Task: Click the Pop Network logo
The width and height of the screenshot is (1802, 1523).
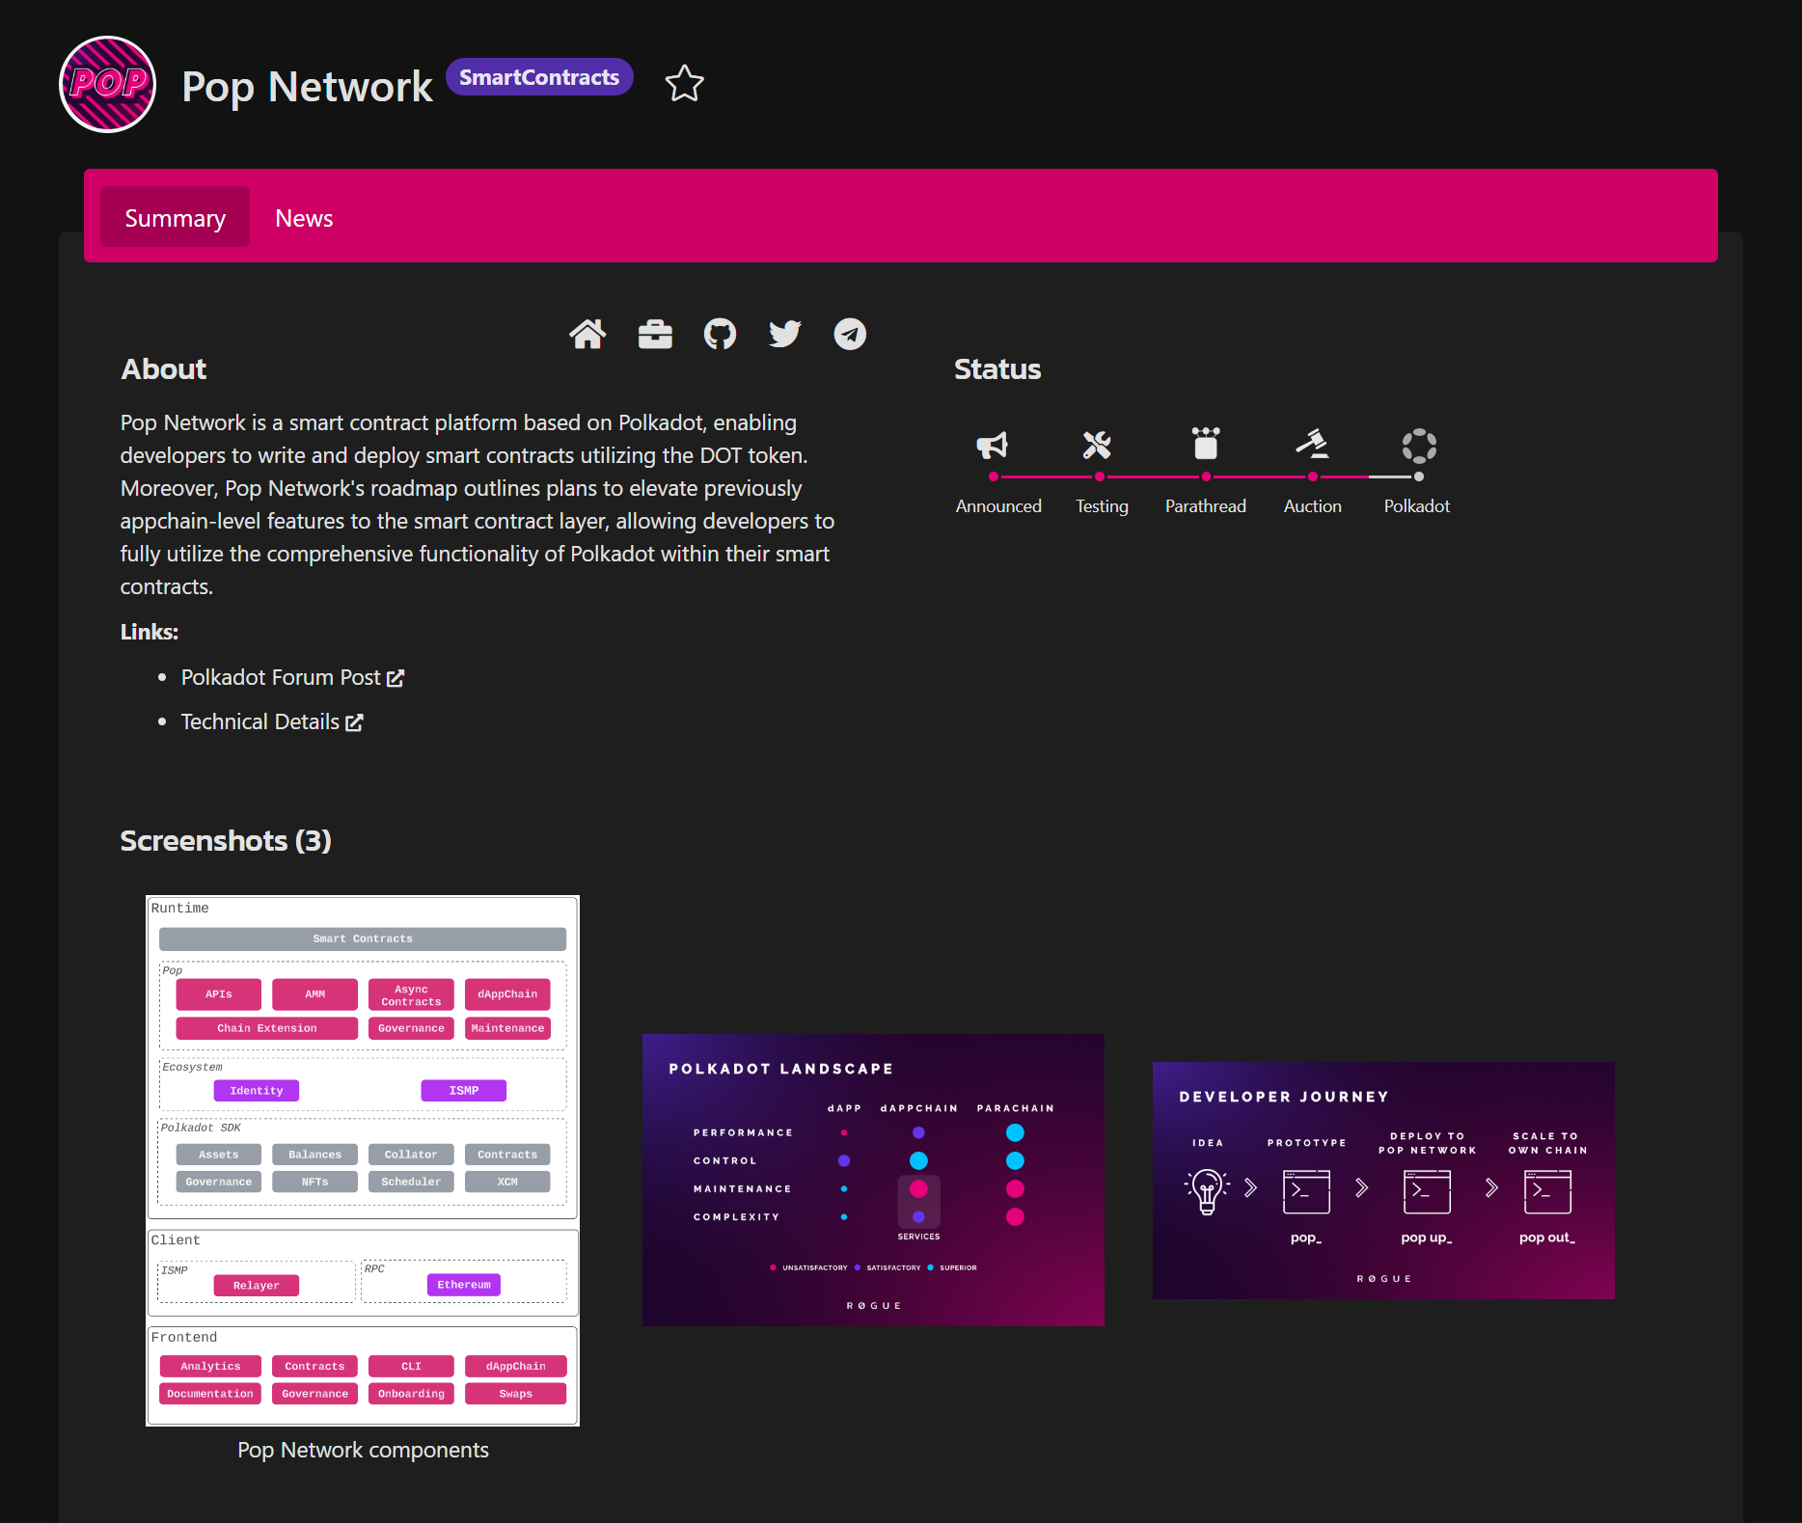Action: point(107,84)
